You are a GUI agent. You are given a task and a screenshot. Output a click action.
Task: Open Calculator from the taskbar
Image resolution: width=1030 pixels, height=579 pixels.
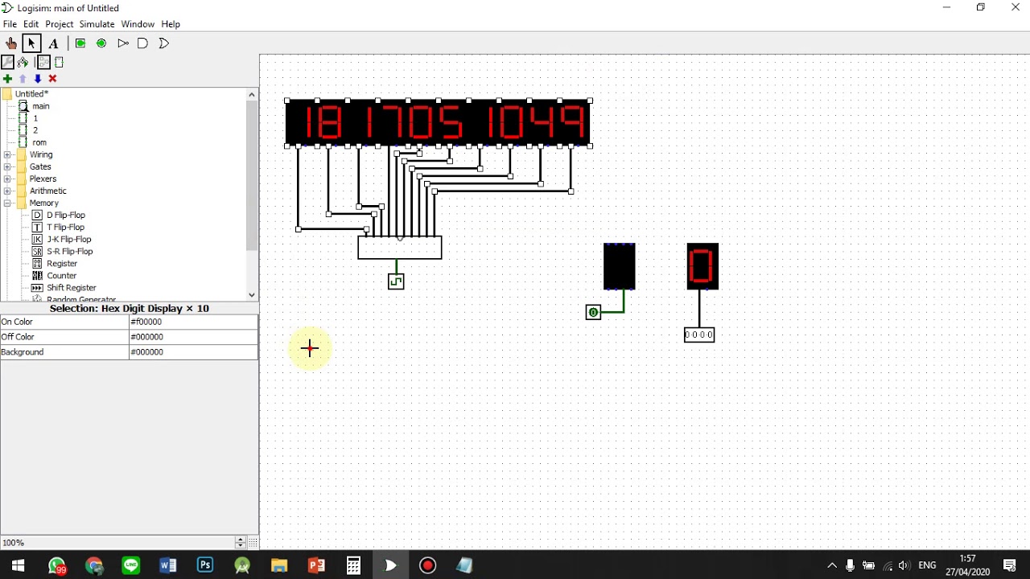[x=353, y=565]
